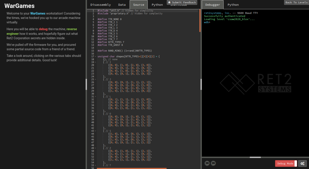Screen dimensions: 309x169
Task: Click the red 'debug' word
Action: pos(43,29)
